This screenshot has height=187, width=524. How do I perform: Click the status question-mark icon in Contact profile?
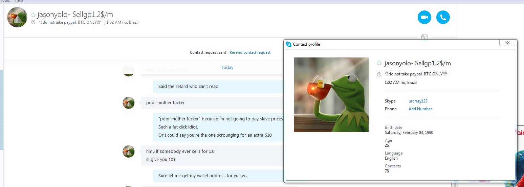379,74
